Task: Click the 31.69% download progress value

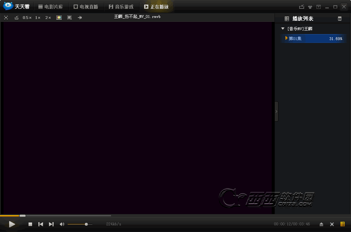Action: [x=335, y=39]
